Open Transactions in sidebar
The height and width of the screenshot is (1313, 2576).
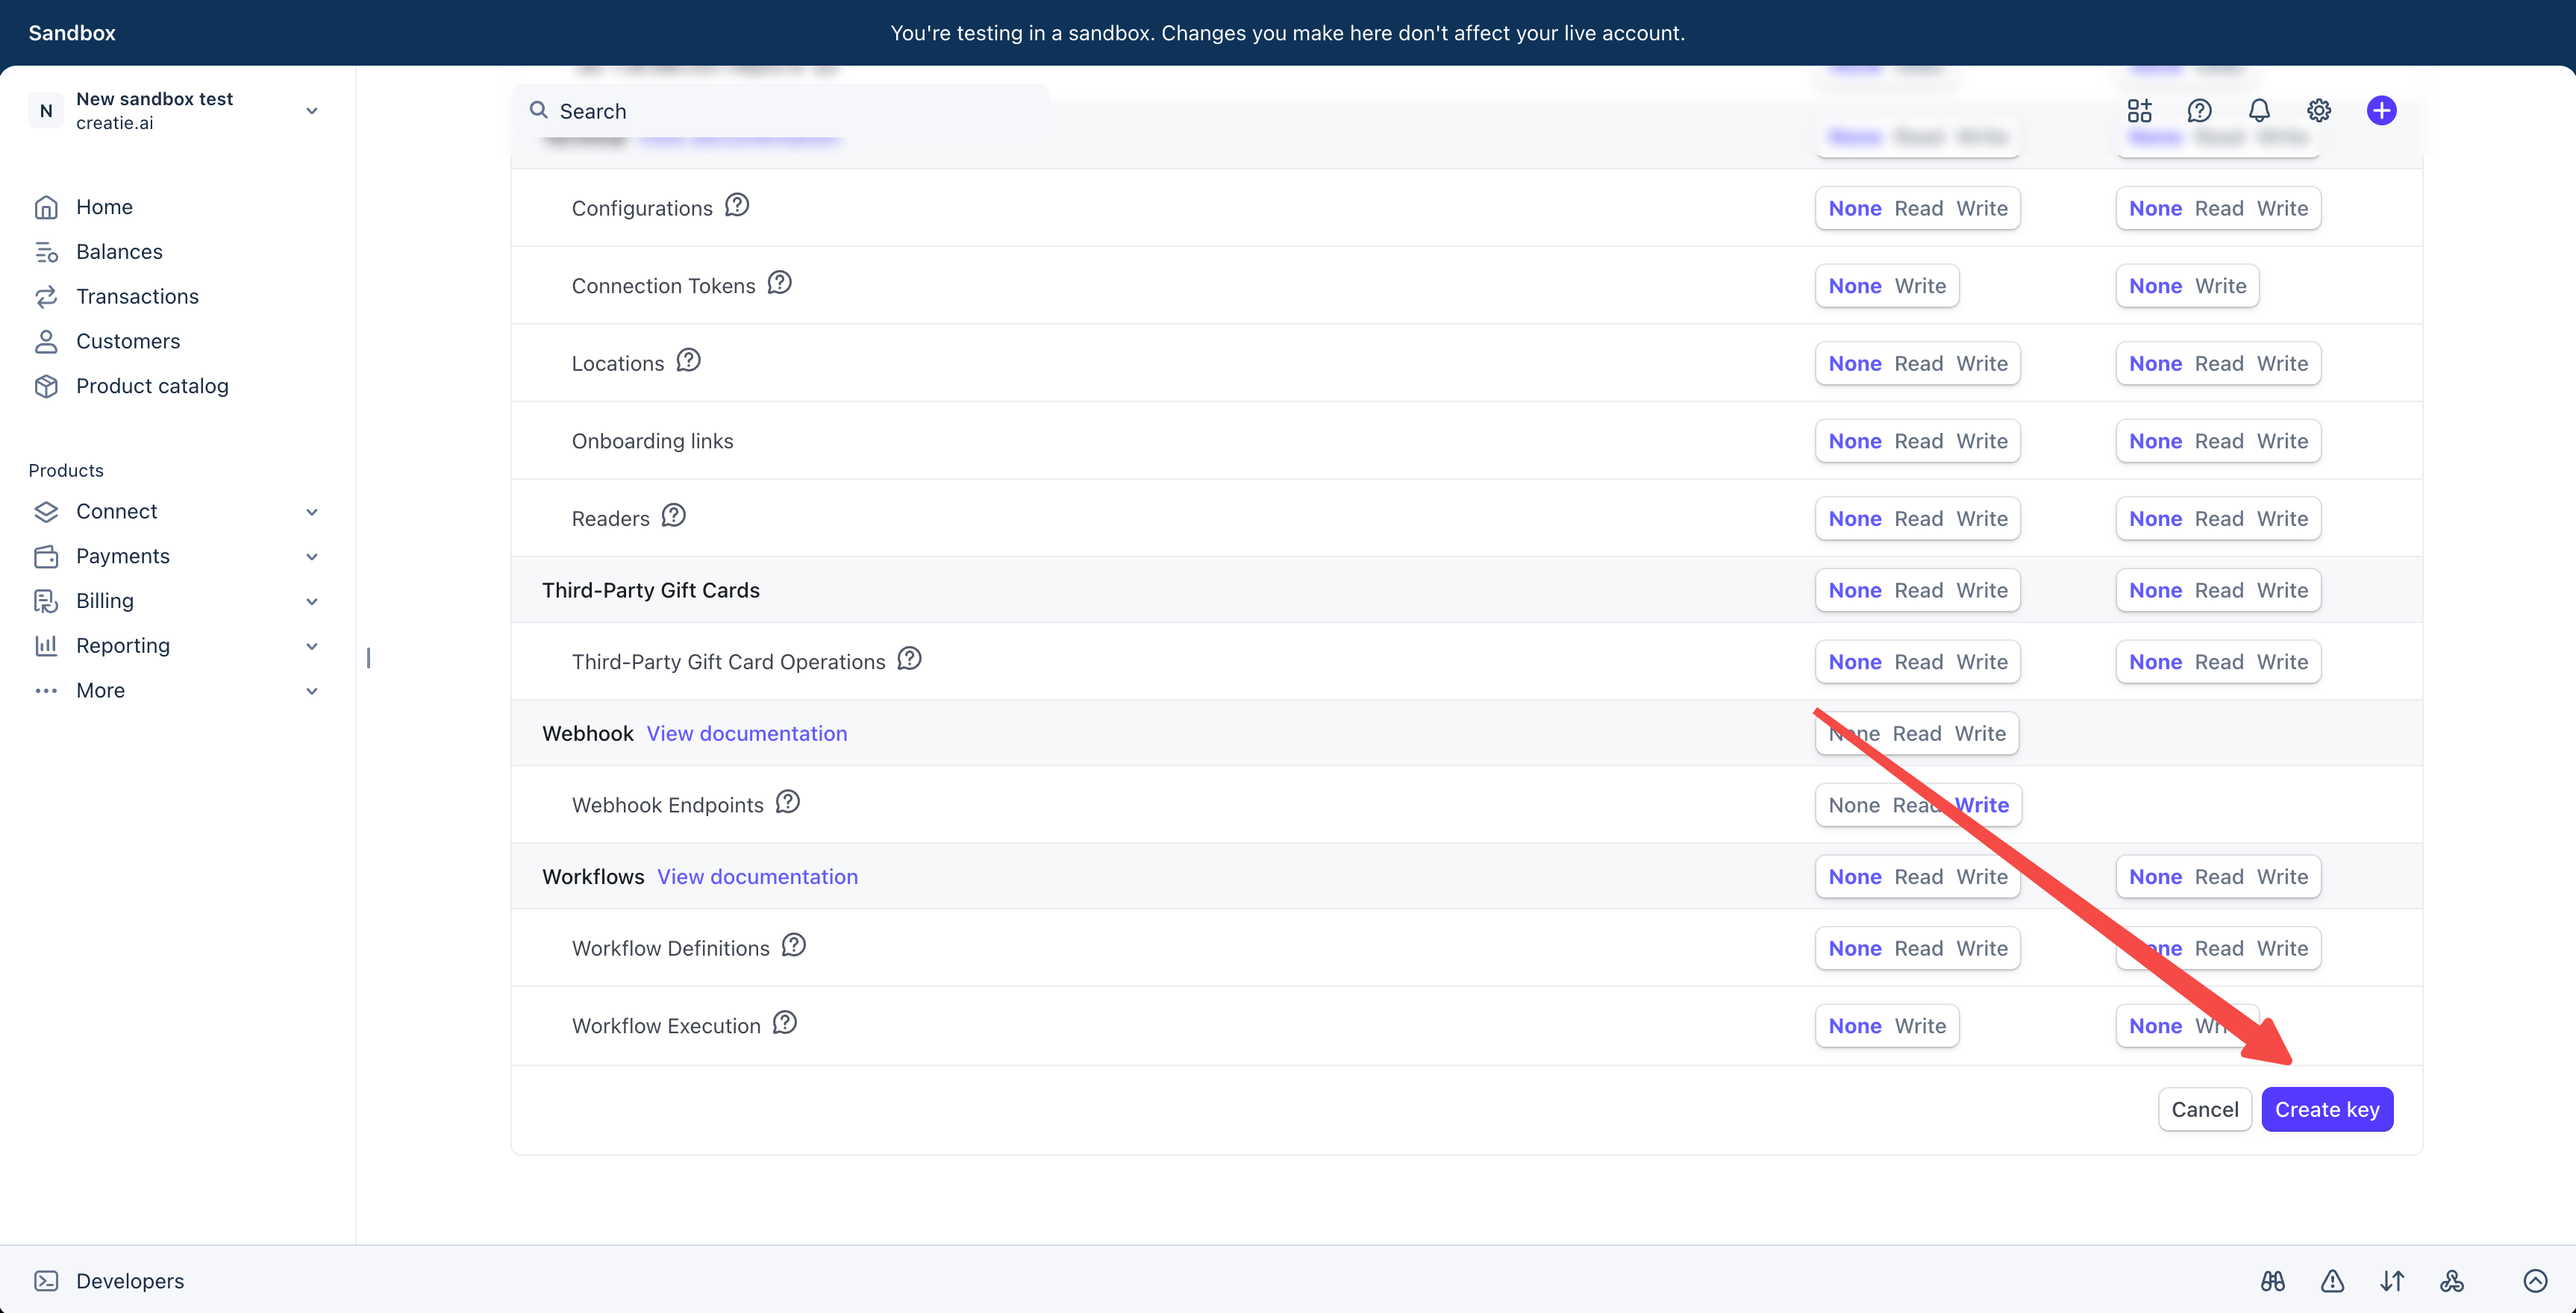[x=137, y=297]
